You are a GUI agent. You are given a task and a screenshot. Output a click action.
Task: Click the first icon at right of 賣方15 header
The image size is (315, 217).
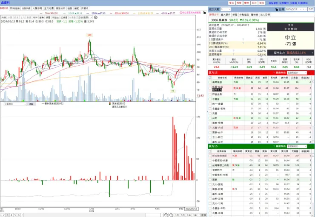coord(309,146)
